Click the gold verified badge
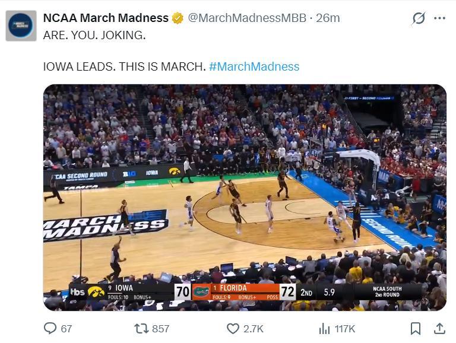The height and width of the screenshot is (343, 456). (x=178, y=18)
